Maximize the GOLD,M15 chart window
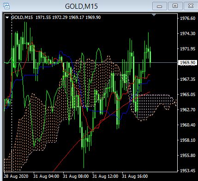198x181 pixels. click(175, 6)
